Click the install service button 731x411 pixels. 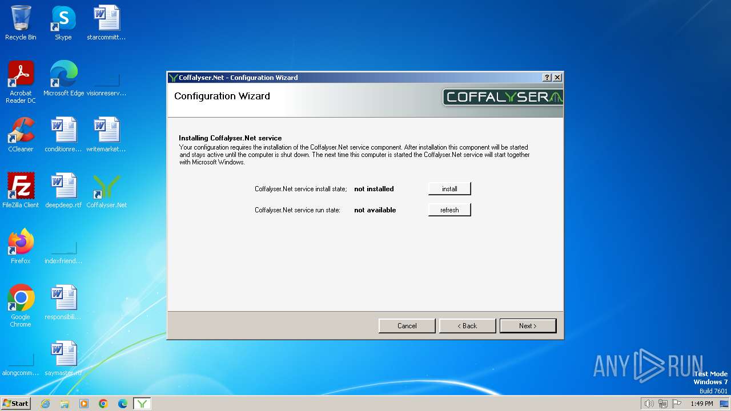point(449,188)
